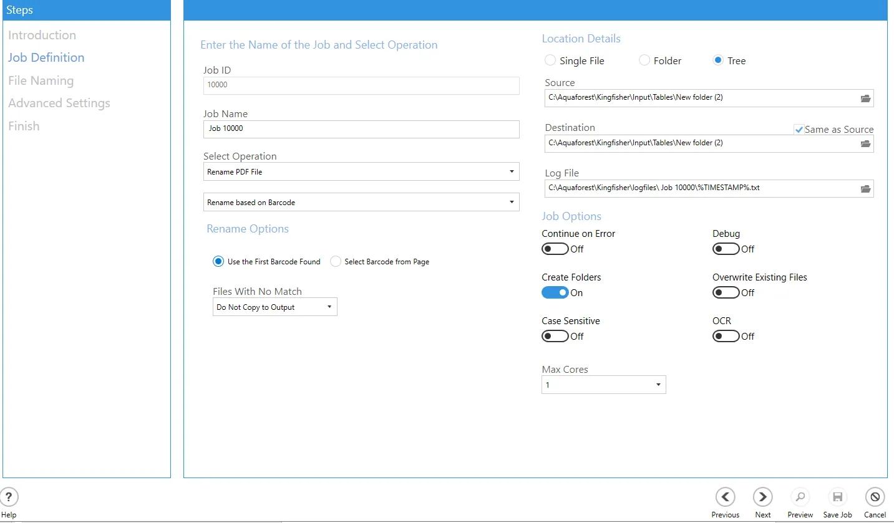
Task: Click the Save Job disk icon
Action: (837, 497)
